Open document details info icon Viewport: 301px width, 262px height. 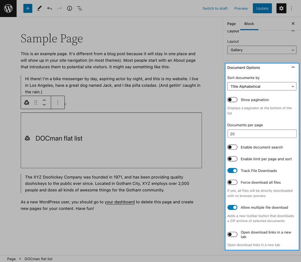[x=70, y=9]
